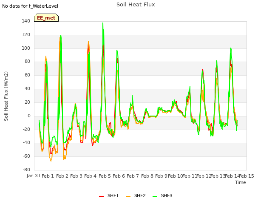Select the Soil Heat Flux chart title

click(136, 5)
